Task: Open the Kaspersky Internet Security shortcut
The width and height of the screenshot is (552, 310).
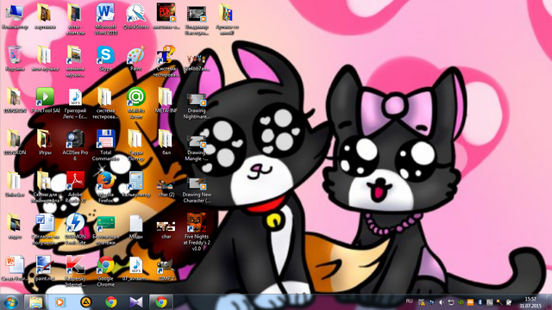Action: click(75, 271)
